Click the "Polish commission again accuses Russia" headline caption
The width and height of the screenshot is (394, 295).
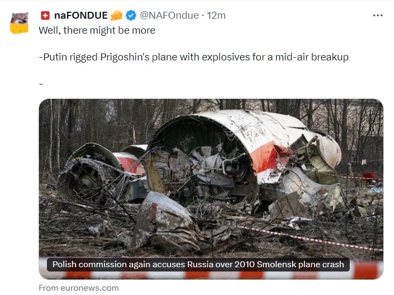point(198,265)
